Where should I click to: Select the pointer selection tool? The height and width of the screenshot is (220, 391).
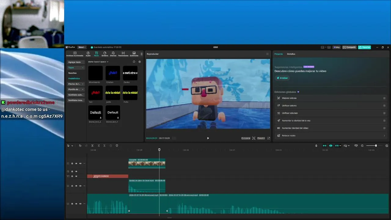tap(68, 146)
